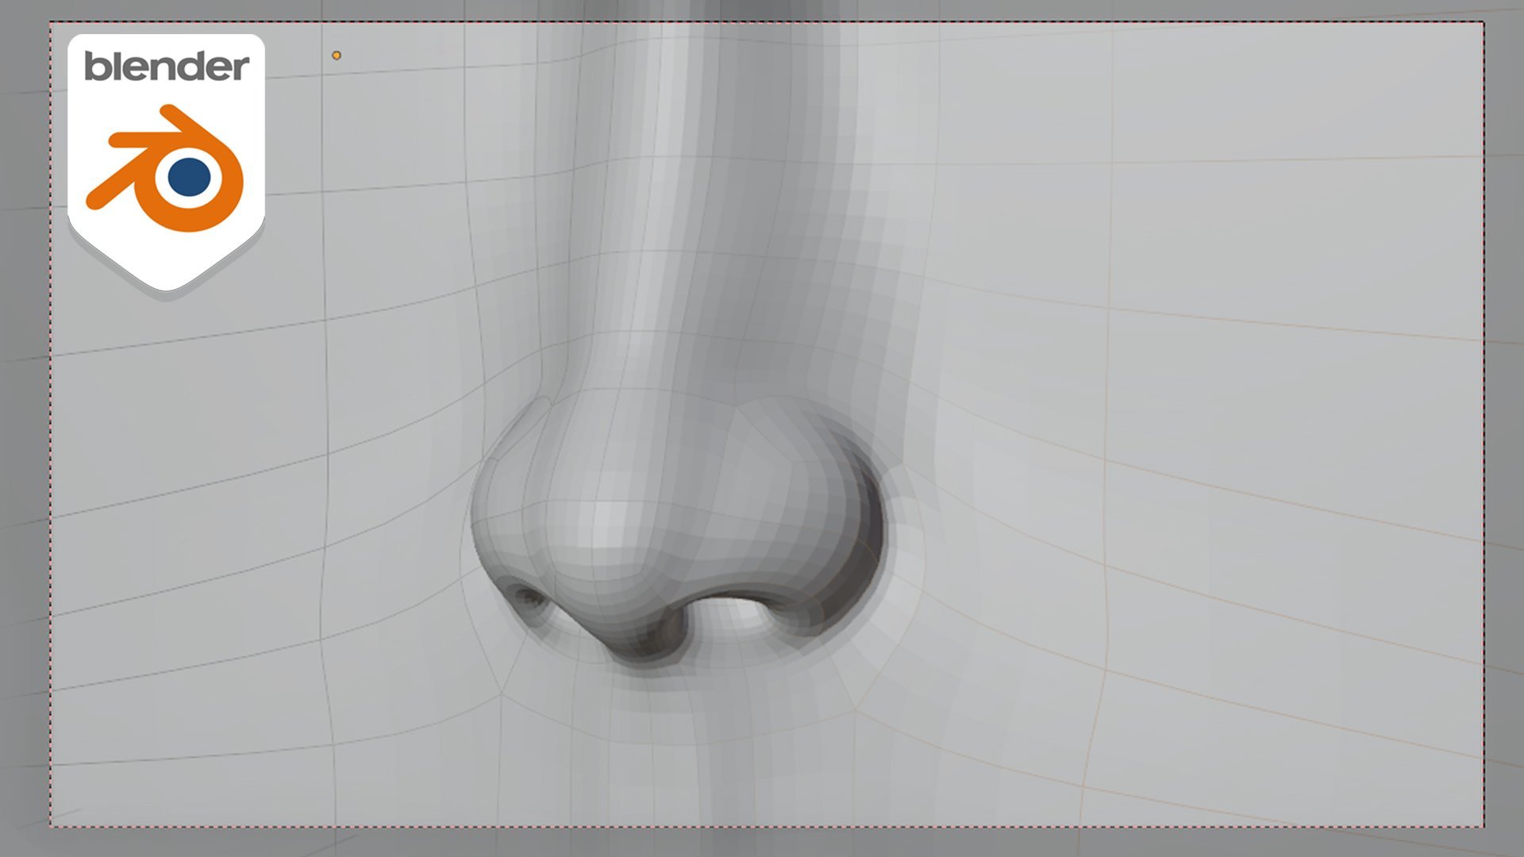The height and width of the screenshot is (857, 1524).
Task: Click the top-left corner of dashed camera frame
Action: 51,22
